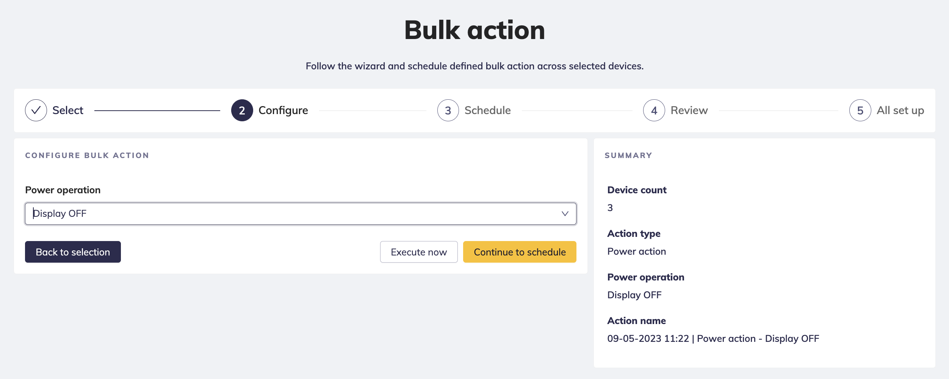The height and width of the screenshot is (379, 949).
Task: Click the Bulk action page heading
Action: click(475, 30)
